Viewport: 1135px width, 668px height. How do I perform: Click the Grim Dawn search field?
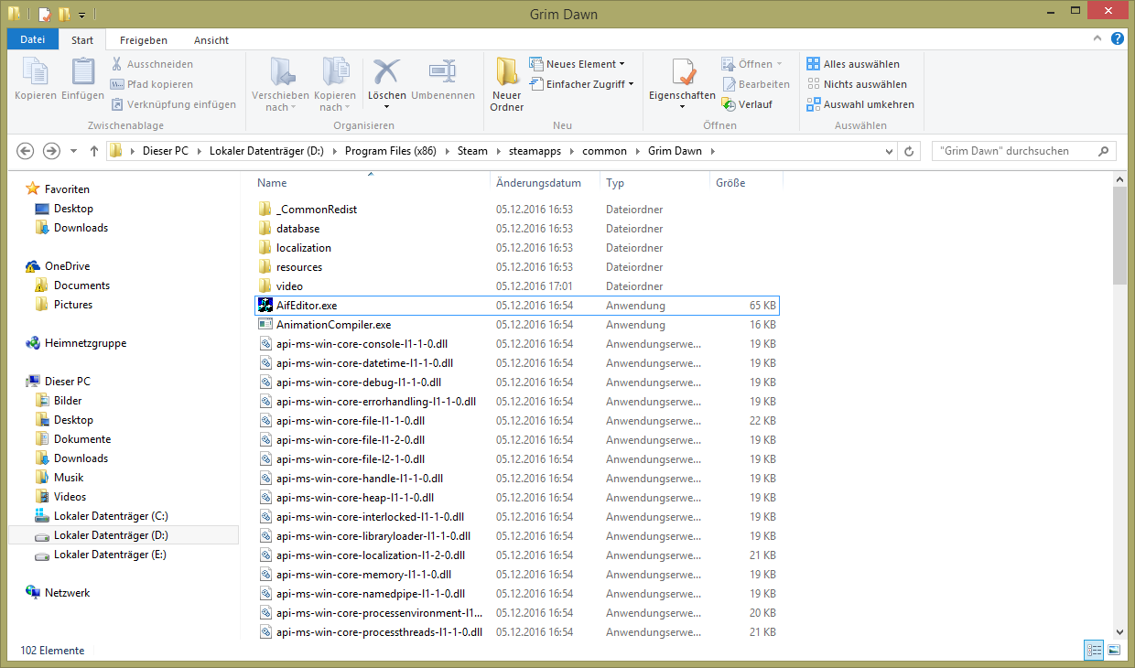1014,151
